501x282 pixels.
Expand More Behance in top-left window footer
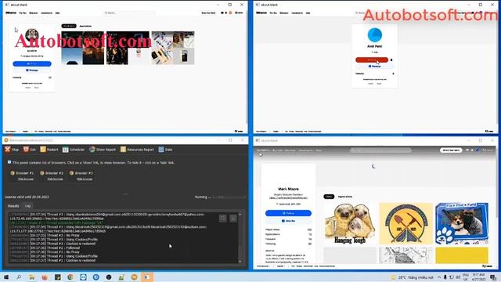tap(11, 132)
